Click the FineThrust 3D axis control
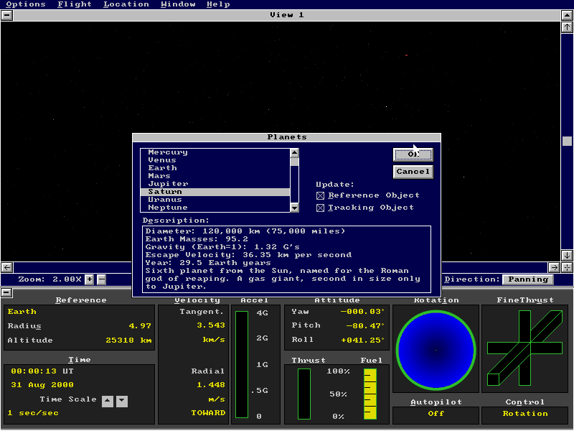This screenshot has width=574, height=431. 524,348
